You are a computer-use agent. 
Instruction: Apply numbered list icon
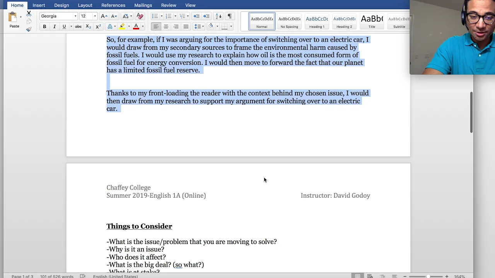coord(168,16)
